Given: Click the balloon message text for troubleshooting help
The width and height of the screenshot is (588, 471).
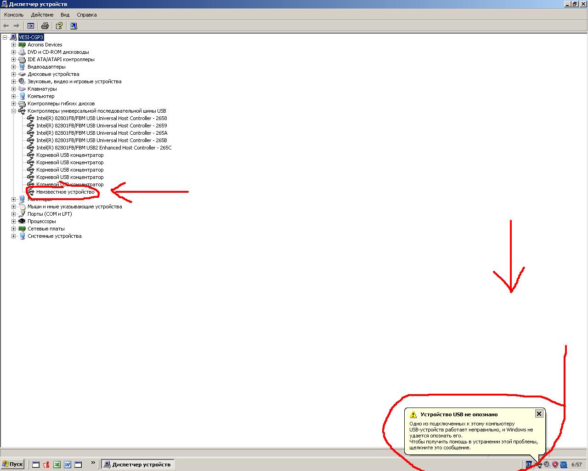Looking at the screenshot, I should tap(473, 436).
